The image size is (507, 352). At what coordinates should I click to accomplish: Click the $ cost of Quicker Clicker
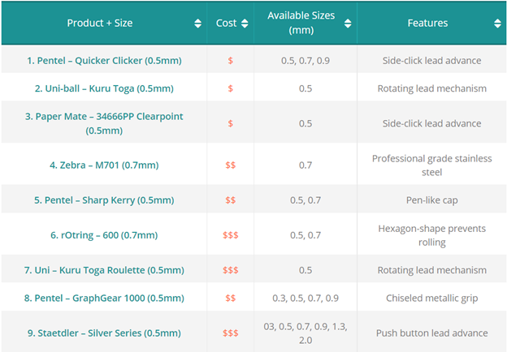230,60
